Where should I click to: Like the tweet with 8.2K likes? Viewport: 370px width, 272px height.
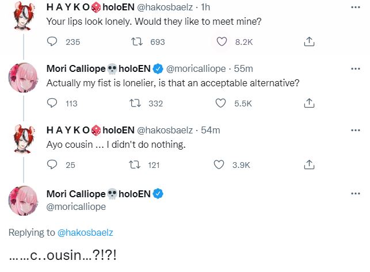click(222, 41)
